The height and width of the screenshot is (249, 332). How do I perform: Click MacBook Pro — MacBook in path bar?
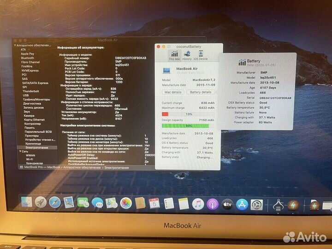pyautogui.click(x=42, y=167)
